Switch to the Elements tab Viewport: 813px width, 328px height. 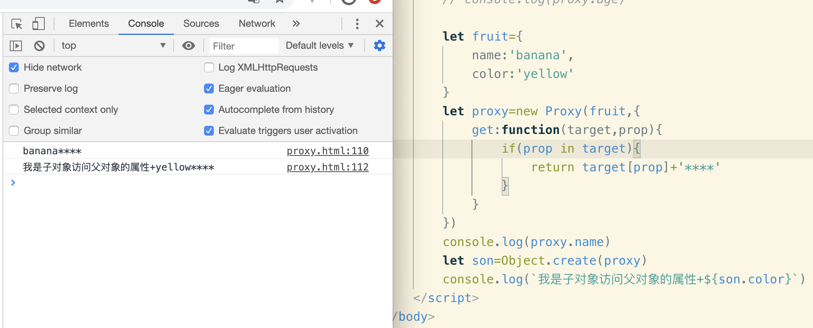(x=89, y=24)
